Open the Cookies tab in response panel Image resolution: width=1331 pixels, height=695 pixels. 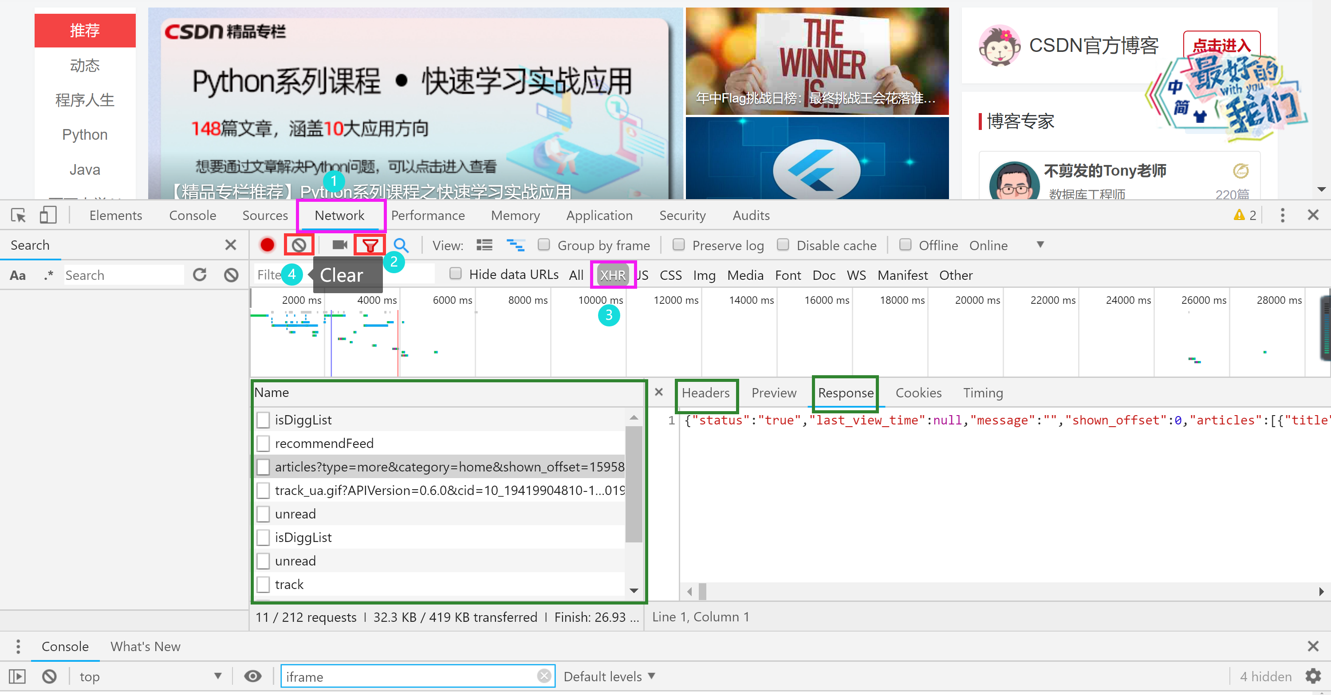pos(919,393)
